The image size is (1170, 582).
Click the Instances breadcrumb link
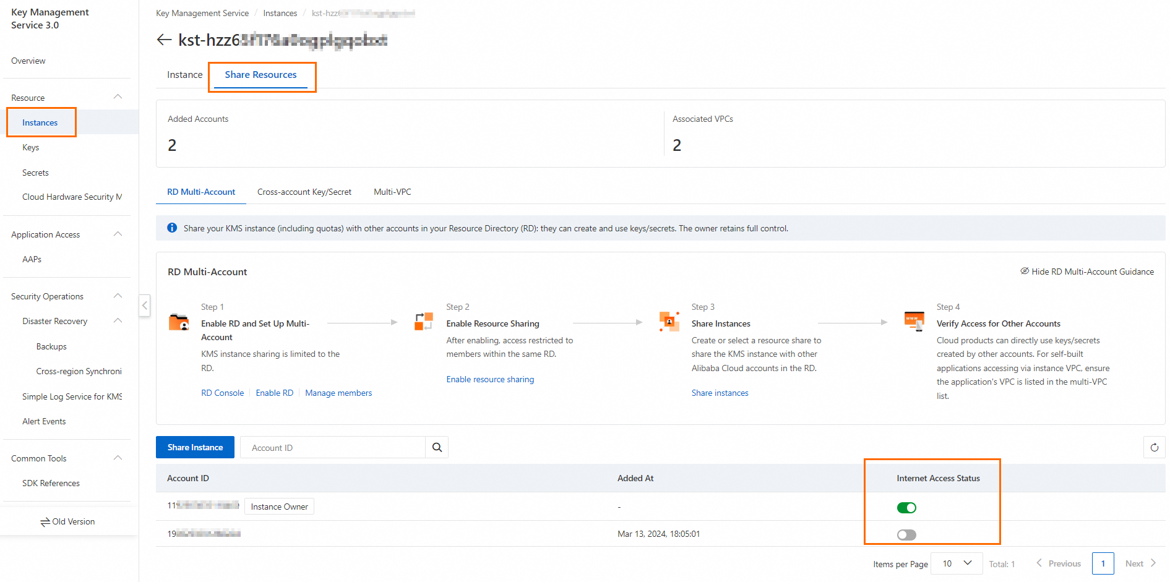[x=280, y=13]
